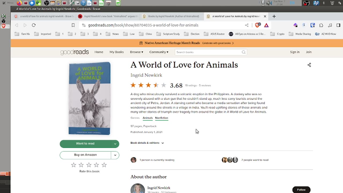Toggle the browser sidebar panel icon
The height and width of the screenshot is (193, 343).
coord(338,25)
